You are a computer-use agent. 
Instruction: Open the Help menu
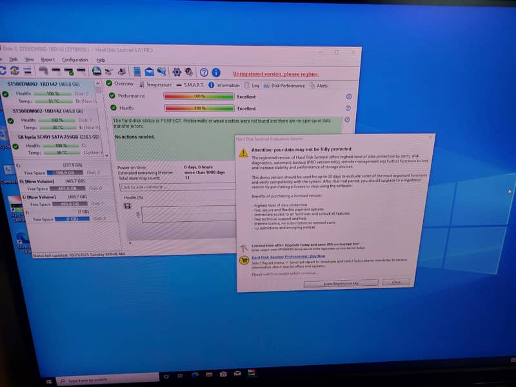[x=101, y=60]
